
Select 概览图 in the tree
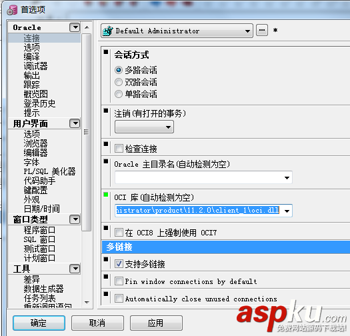pos(36,94)
